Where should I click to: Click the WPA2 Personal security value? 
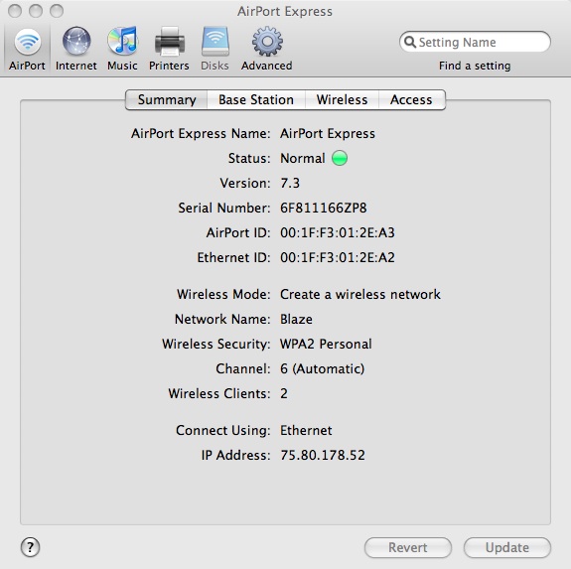tap(326, 344)
